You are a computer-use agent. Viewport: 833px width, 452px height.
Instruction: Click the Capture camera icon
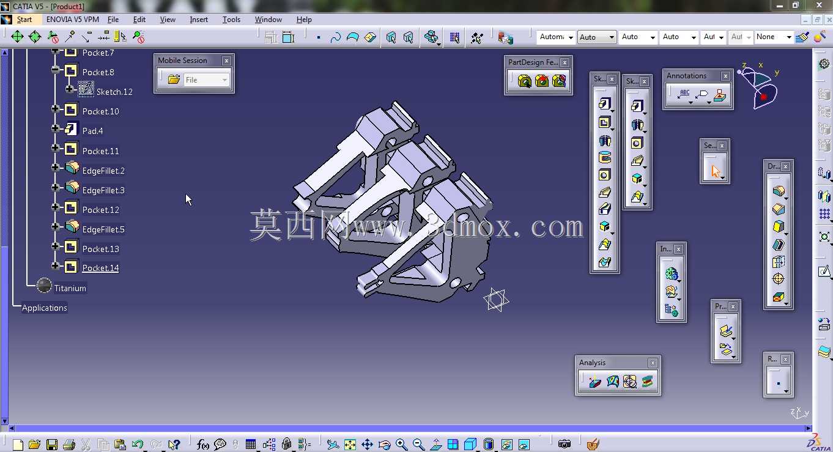click(564, 444)
